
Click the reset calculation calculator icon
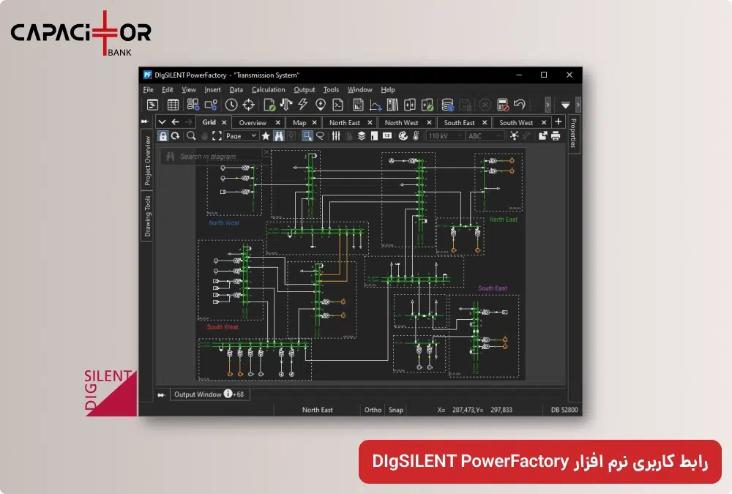503,105
